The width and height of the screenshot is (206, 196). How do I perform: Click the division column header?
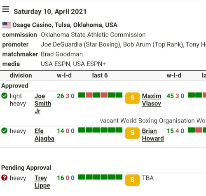pos(21,76)
